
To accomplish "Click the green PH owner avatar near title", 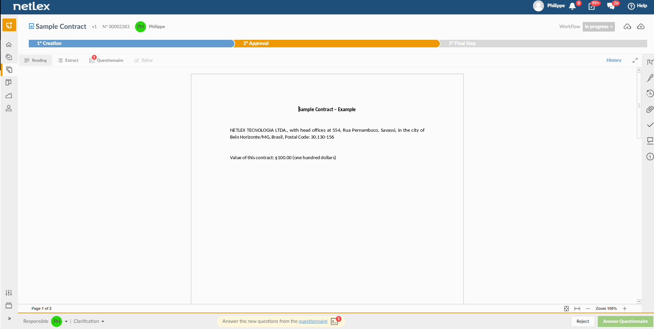I will coord(141,27).
